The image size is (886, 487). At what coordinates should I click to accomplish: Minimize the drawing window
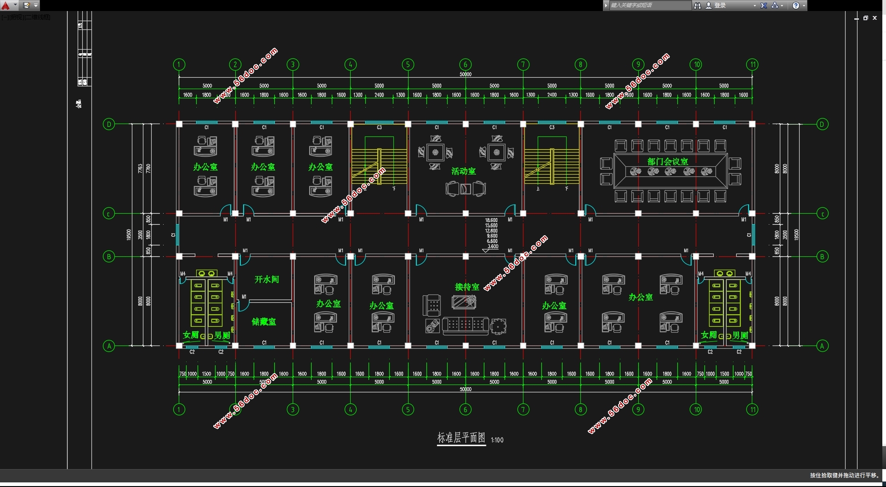coord(857,18)
